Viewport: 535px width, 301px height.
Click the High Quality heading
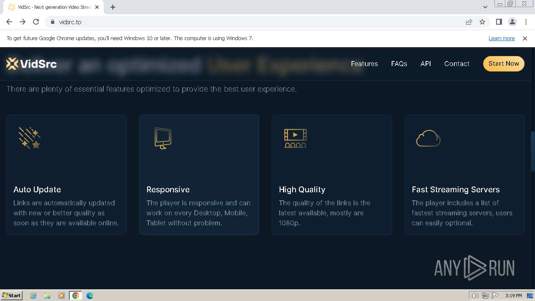(302, 189)
